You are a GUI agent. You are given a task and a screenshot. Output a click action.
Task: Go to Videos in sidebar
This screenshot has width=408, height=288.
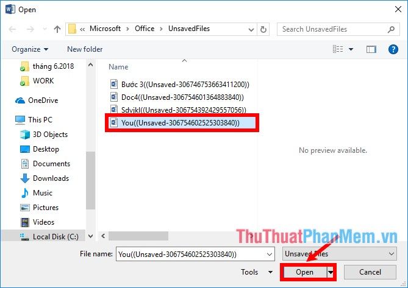[37, 222]
